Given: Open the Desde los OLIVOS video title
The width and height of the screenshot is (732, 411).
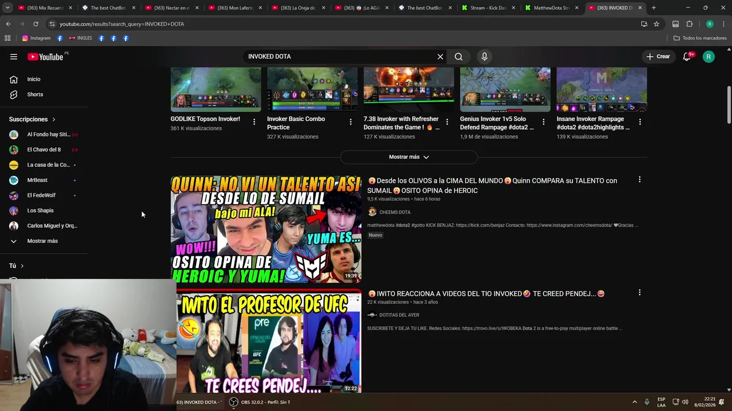Looking at the screenshot, I should click(x=492, y=186).
